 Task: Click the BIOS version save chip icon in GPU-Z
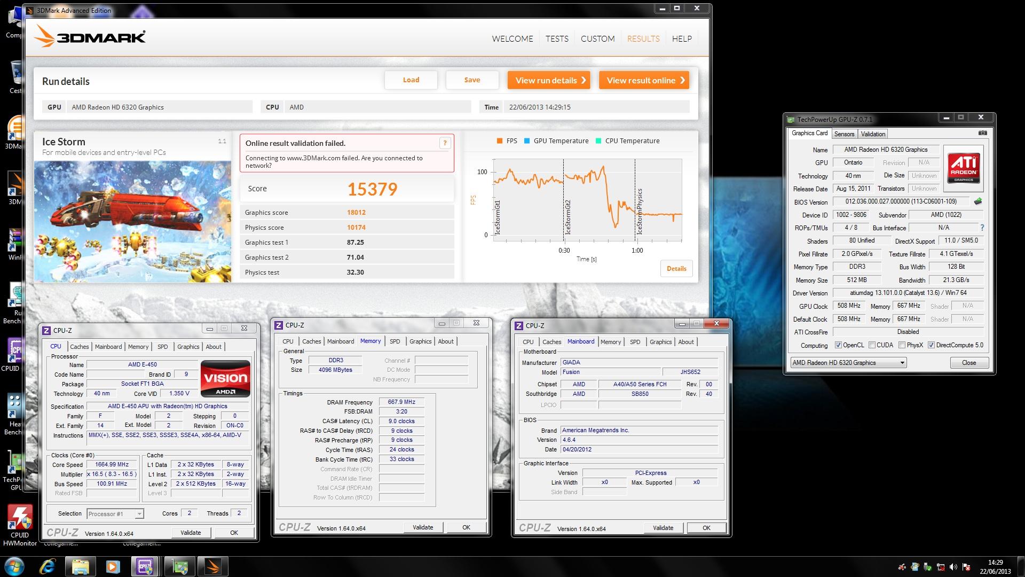pyautogui.click(x=977, y=201)
